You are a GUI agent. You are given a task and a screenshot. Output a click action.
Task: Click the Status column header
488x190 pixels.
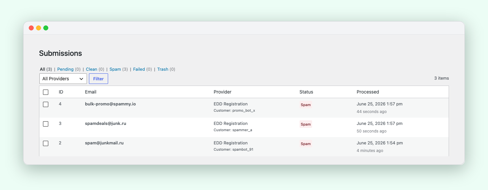(306, 92)
